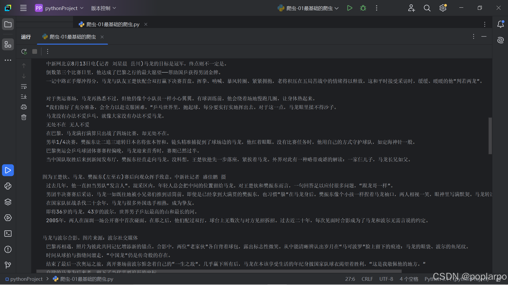Rerun the script with the rerun icon

click(24, 51)
